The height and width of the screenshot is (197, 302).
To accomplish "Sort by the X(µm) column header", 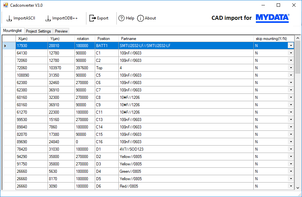I will pyautogui.click(x=32, y=39).
